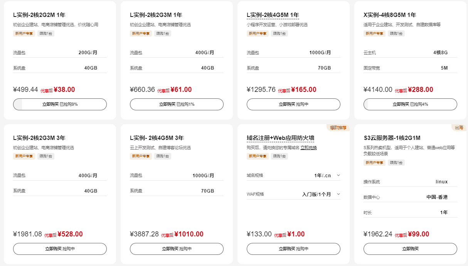The height and width of the screenshot is (266, 468).
Task: Buy the domain plus WAF bundle for ¥1.00
Action: pyautogui.click(x=293, y=249)
